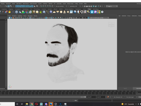Open the question mark help shelf icon

(102, 12)
